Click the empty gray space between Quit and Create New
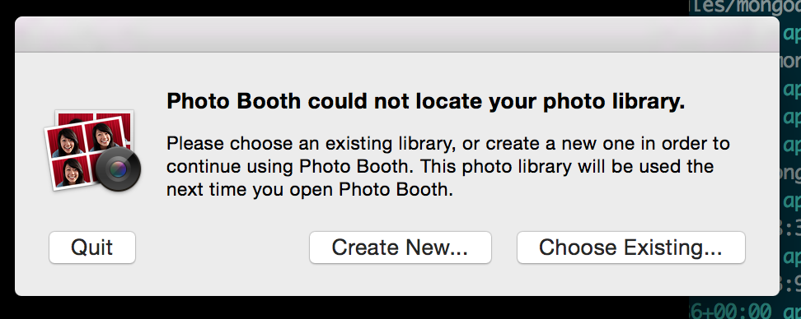 (222, 247)
